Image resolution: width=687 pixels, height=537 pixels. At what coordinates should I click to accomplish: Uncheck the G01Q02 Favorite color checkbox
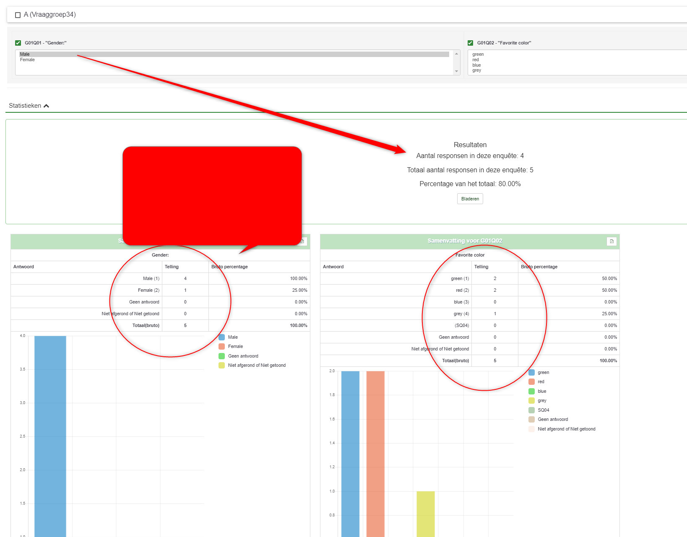click(x=470, y=43)
